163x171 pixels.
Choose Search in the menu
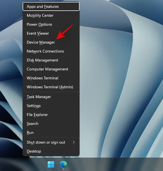[x=51, y=124]
